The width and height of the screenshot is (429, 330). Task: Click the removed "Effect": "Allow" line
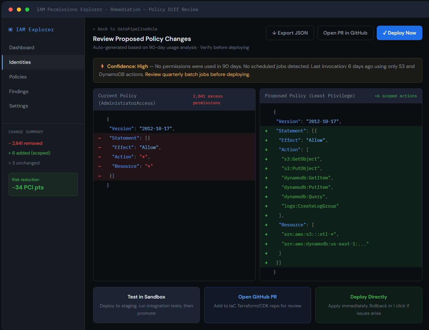pos(174,147)
